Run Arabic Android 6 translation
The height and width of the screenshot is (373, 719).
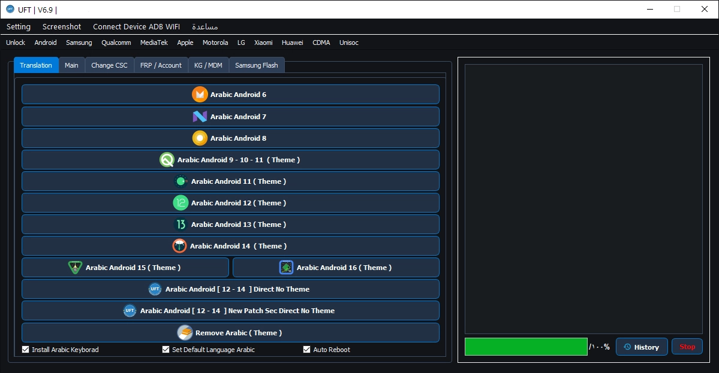point(230,95)
